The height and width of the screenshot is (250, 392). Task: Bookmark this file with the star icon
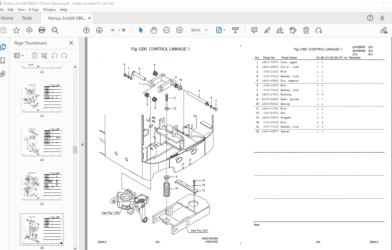coord(16,30)
